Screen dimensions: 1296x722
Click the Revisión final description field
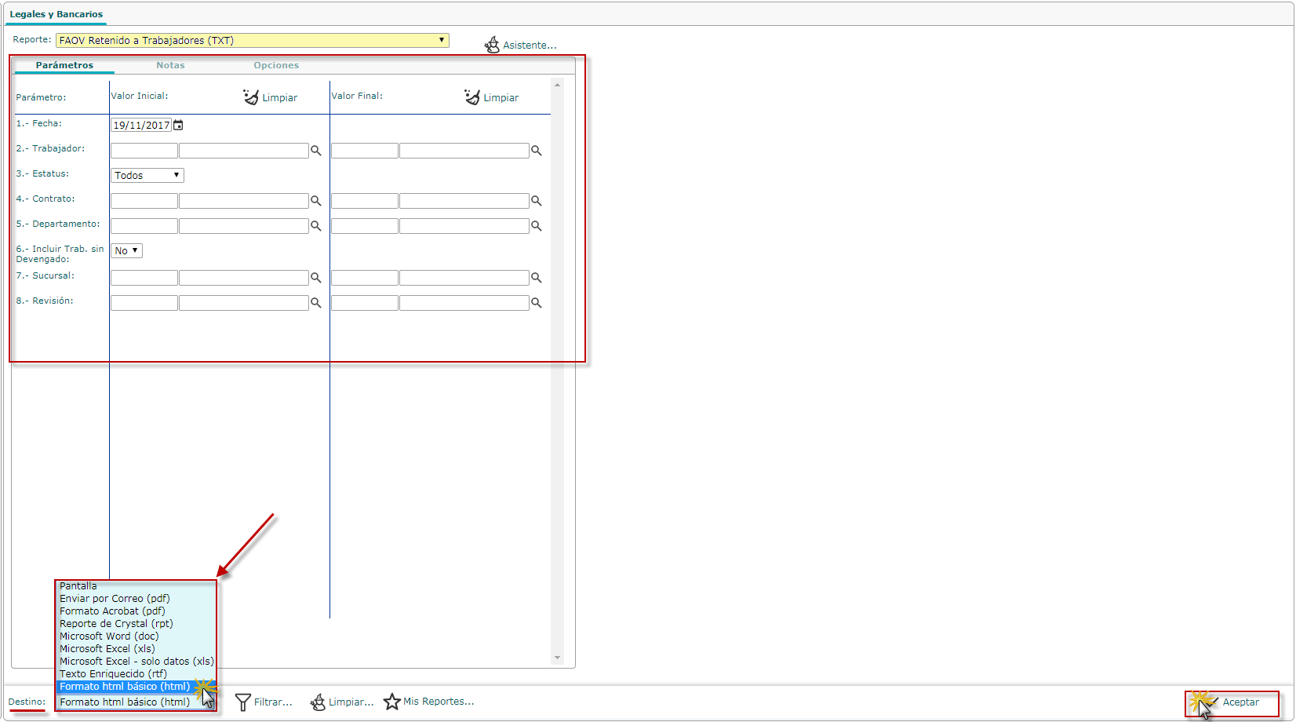coord(464,303)
